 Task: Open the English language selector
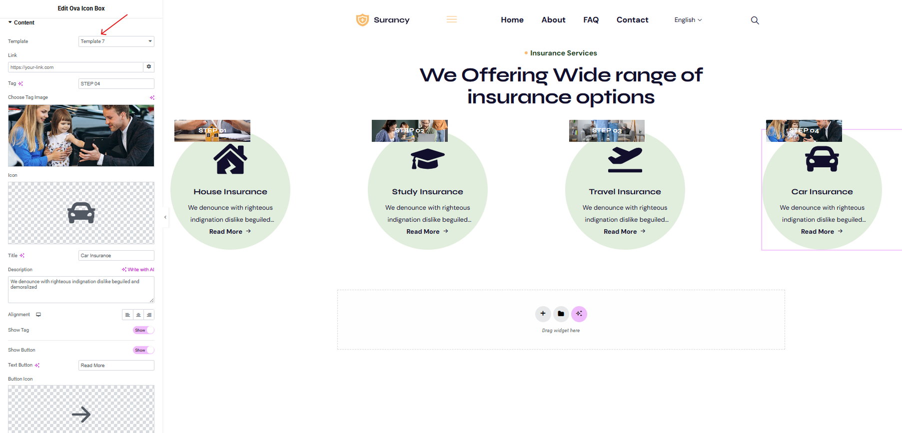(x=688, y=20)
